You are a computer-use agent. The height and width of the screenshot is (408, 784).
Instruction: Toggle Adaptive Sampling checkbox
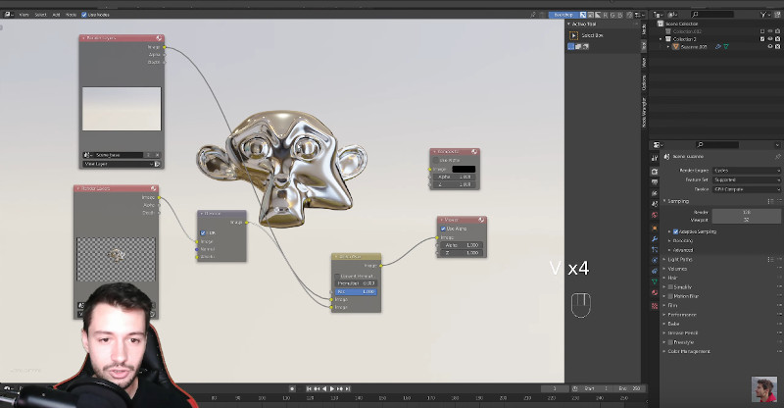pos(675,231)
